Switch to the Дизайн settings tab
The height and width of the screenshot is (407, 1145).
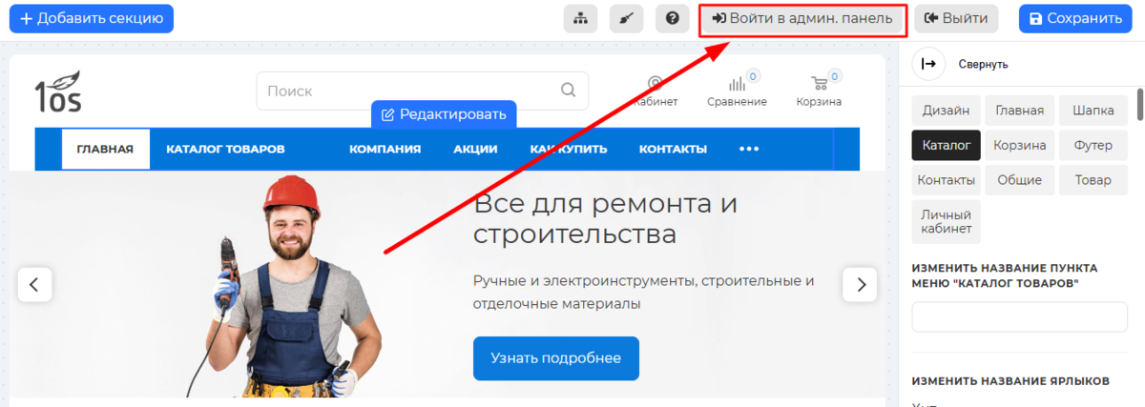pyautogui.click(x=946, y=111)
